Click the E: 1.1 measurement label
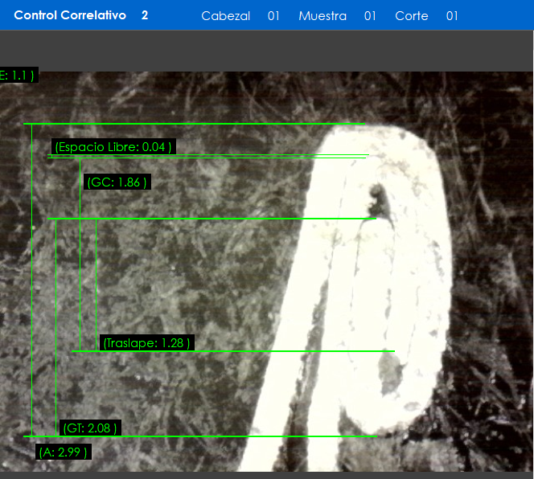The height and width of the screenshot is (479, 534). click(x=17, y=76)
